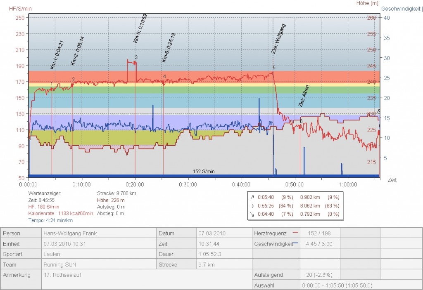Select the Km-5 0:19:59 lap marker
This screenshot has width=423, height=290.
(x=140, y=28)
